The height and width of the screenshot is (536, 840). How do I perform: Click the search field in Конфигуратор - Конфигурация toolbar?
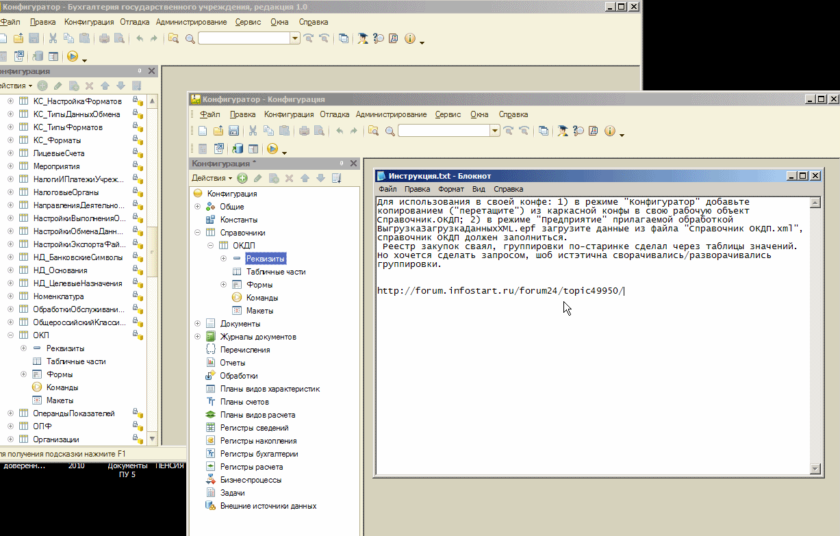pyautogui.click(x=444, y=131)
